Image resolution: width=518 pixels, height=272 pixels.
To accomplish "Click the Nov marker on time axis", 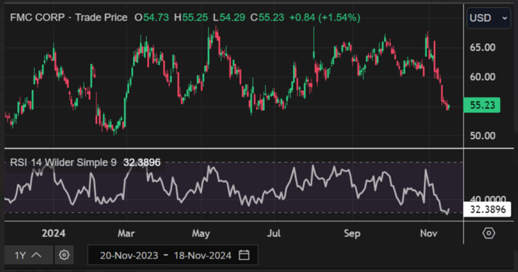I will click(429, 233).
